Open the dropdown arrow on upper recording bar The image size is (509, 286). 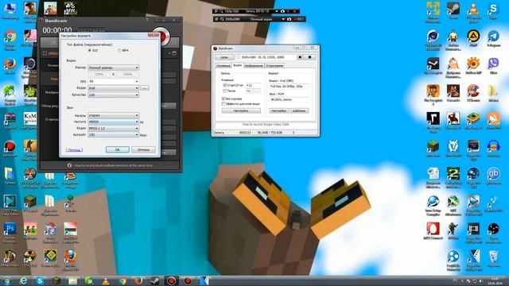click(277, 11)
